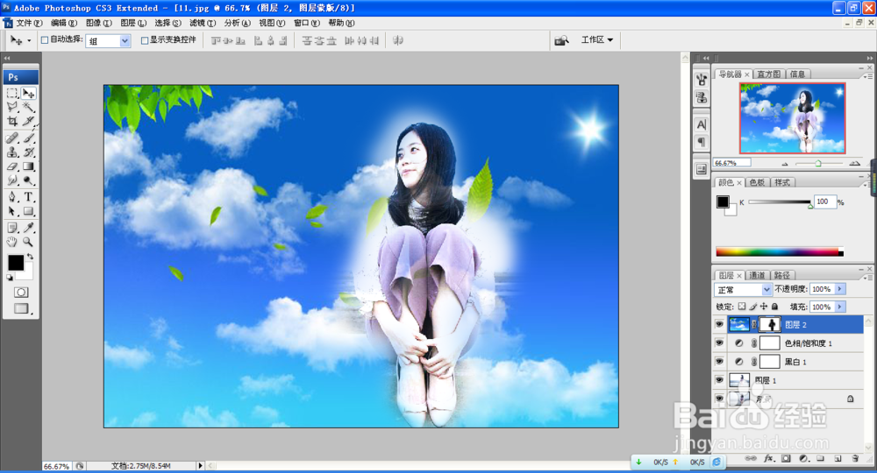The height and width of the screenshot is (473, 877).
Task: Select the Lasso tool
Action: pyautogui.click(x=12, y=107)
